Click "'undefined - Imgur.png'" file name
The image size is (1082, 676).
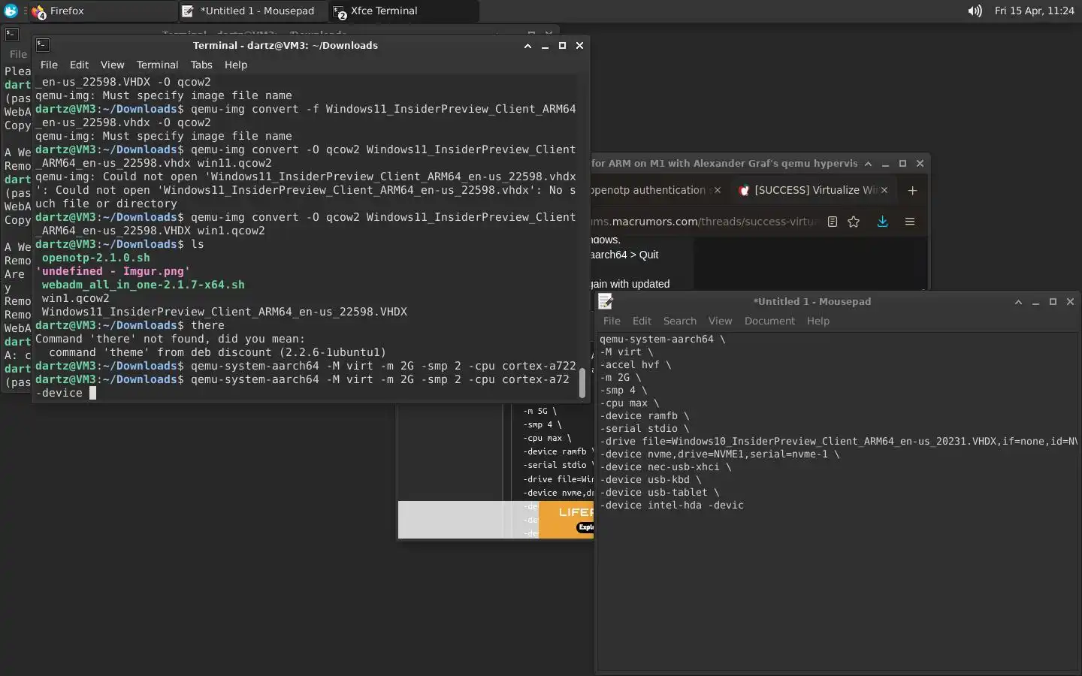tap(113, 271)
